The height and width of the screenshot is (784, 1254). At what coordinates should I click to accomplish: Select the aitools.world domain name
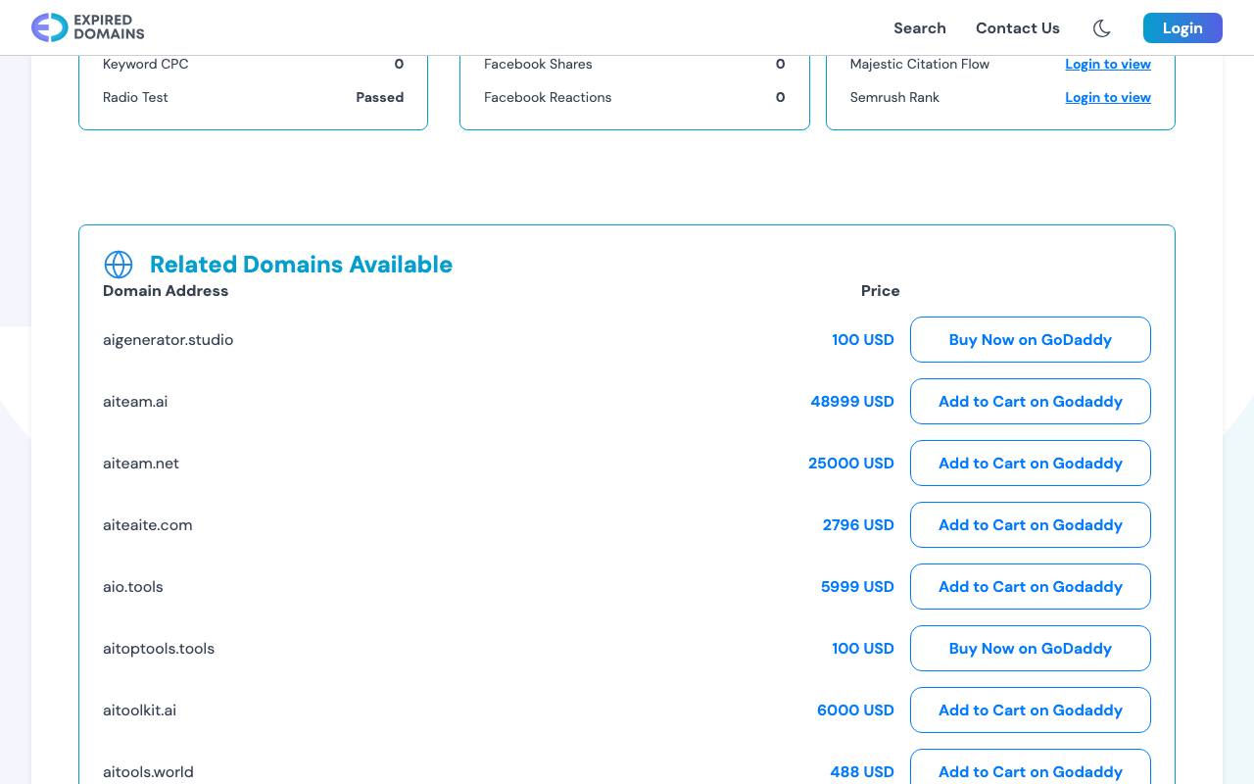(148, 772)
